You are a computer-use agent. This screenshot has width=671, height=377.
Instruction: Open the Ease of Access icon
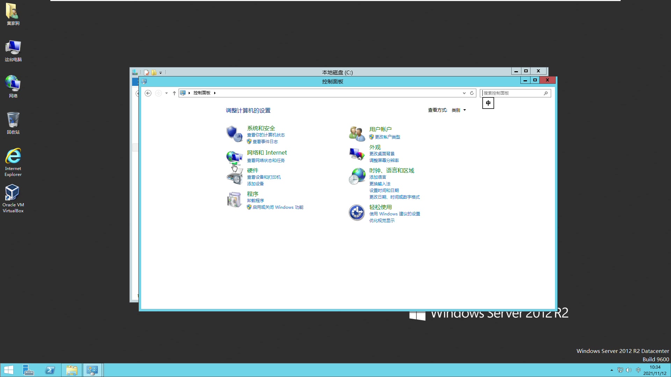(x=357, y=213)
